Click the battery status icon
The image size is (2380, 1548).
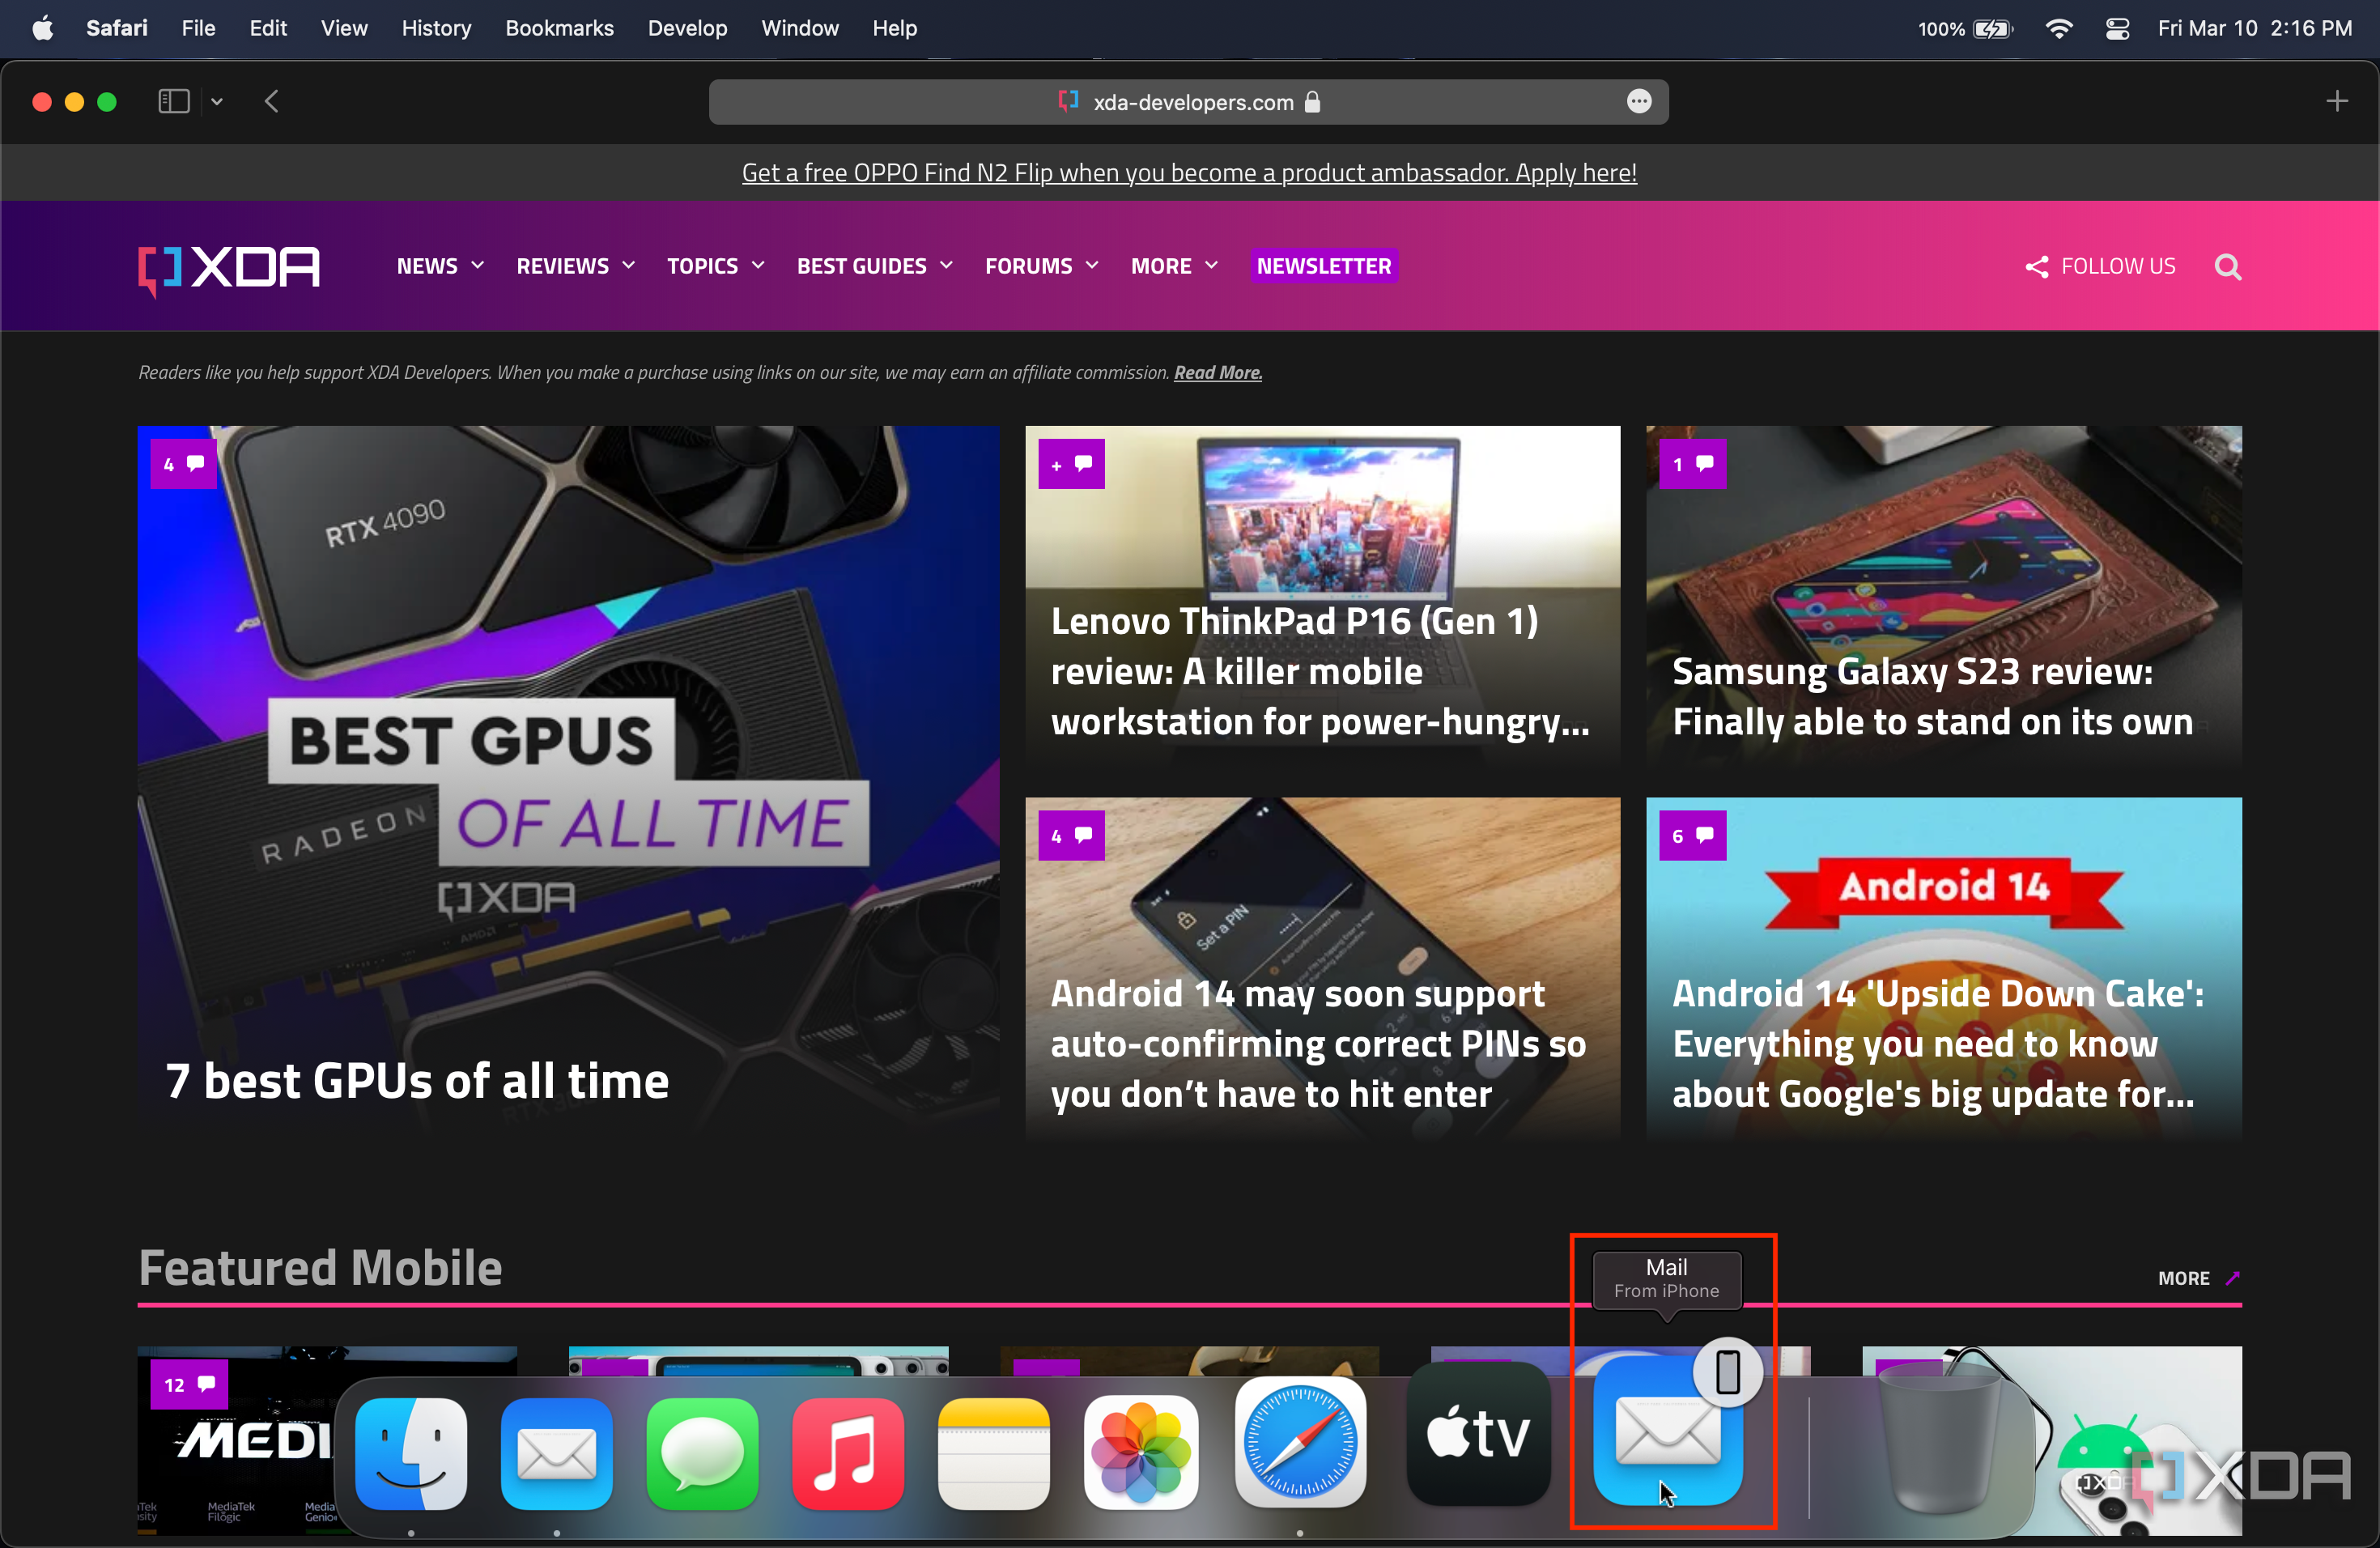click(x=1992, y=28)
